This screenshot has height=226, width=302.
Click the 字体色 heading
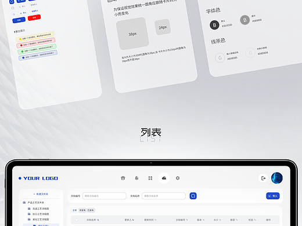pos(213,10)
